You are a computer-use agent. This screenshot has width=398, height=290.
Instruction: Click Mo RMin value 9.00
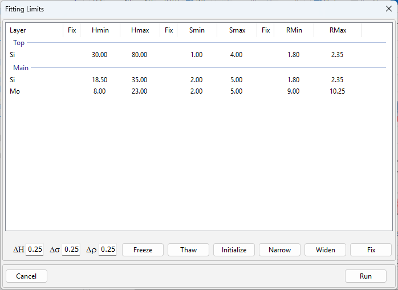pos(294,91)
